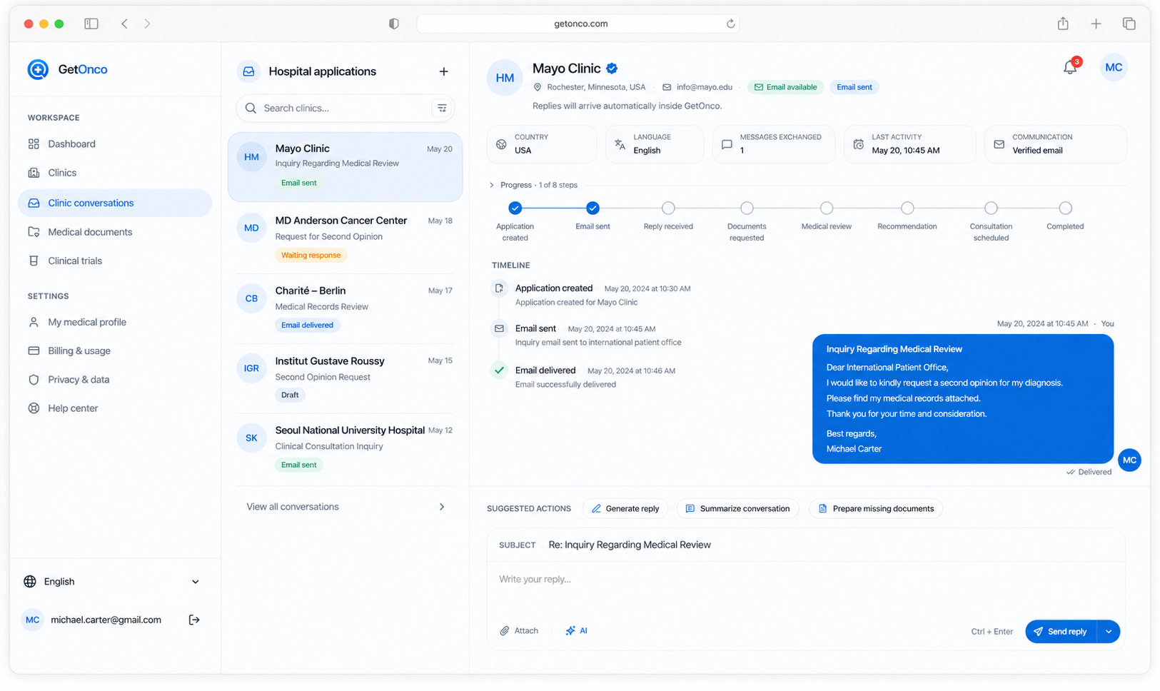The image size is (1160, 691).
Task: Click the View all conversations chevron
Action: pos(442,507)
